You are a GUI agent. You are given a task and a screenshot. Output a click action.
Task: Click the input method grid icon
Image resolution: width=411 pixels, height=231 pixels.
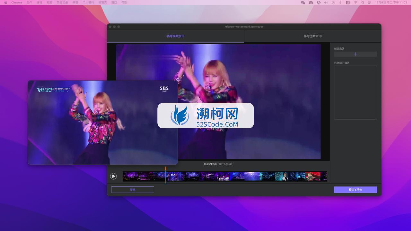[x=348, y=2]
